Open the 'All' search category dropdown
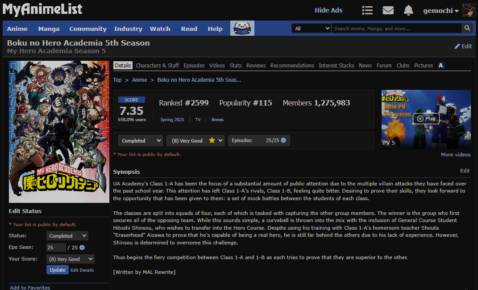This screenshot has height=290, width=478. (311, 29)
